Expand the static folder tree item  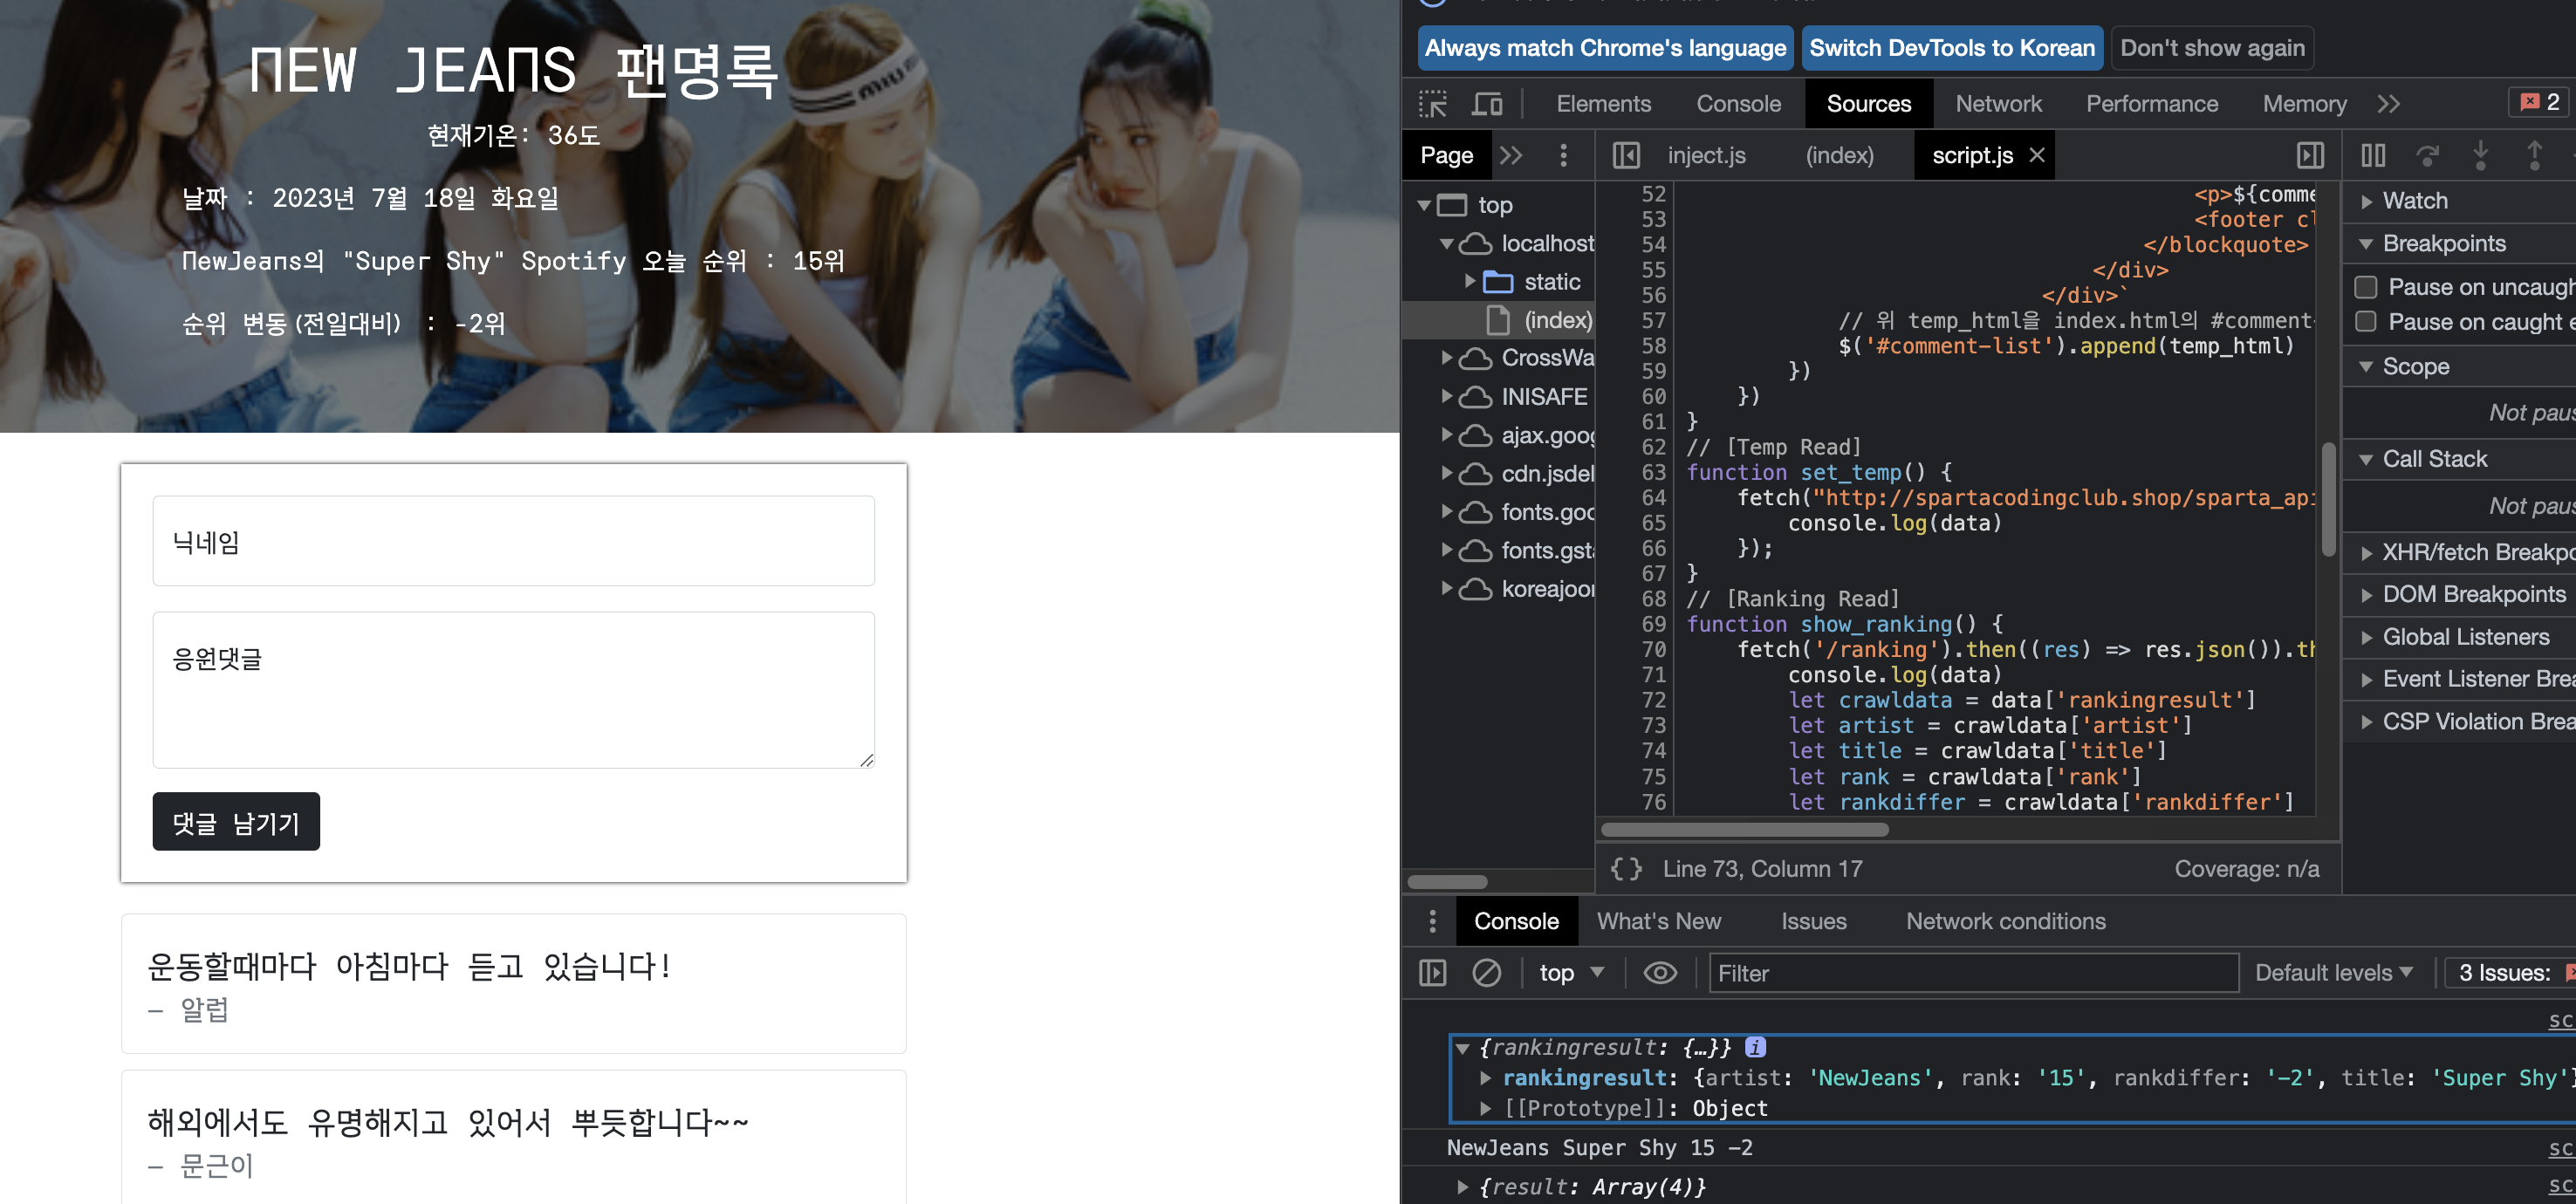tap(1470, 281)
